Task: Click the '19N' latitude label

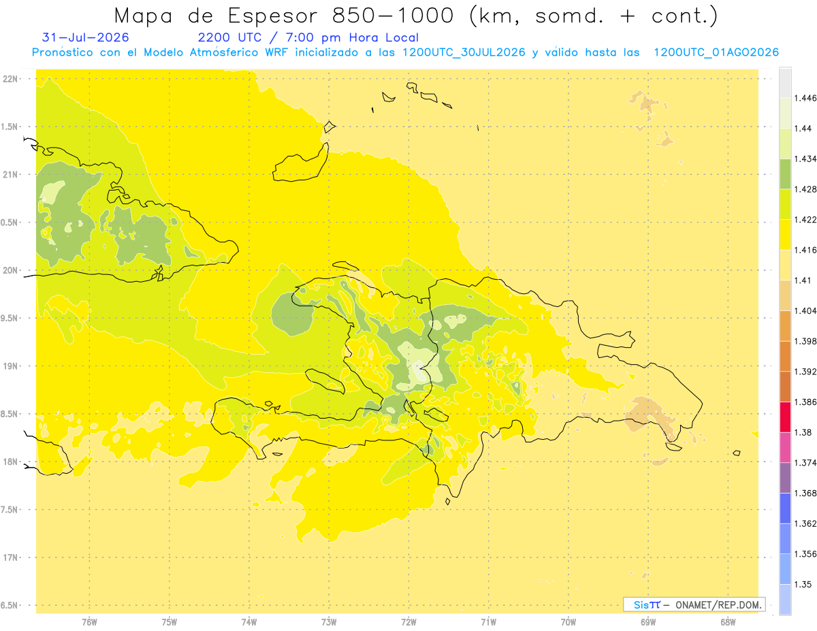Action: click(12, 366)
